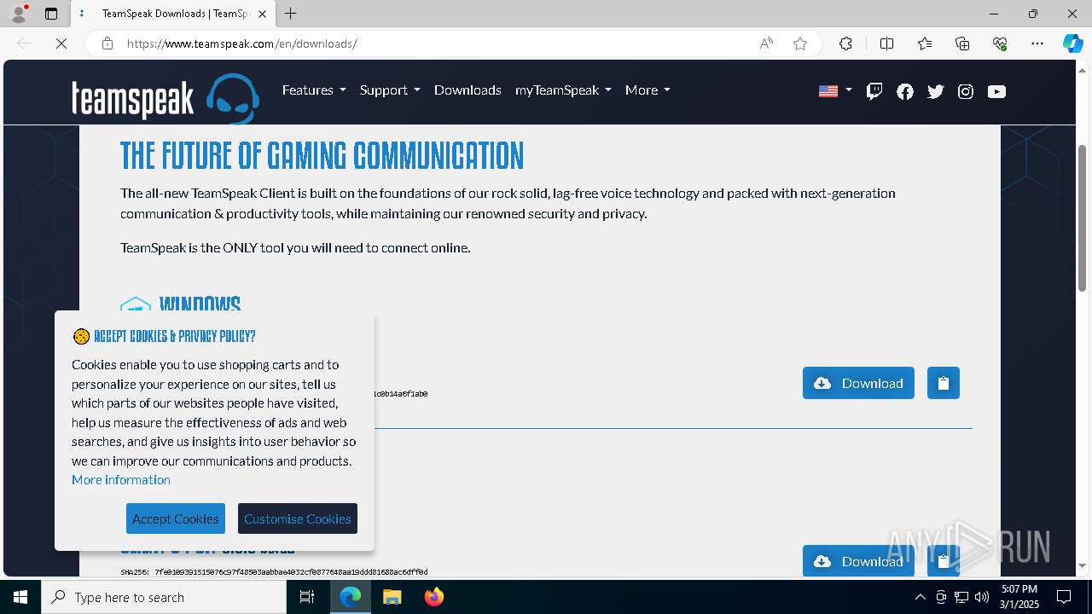The height and width of the screenshot is (614, 1092).
Task: Open TeamSpeak Facebook page icon
Action: (x=905, y=91)
